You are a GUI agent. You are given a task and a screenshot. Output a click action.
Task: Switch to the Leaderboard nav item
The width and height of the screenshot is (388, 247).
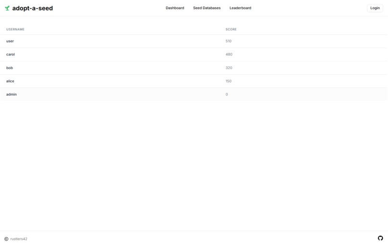(240, 8)
